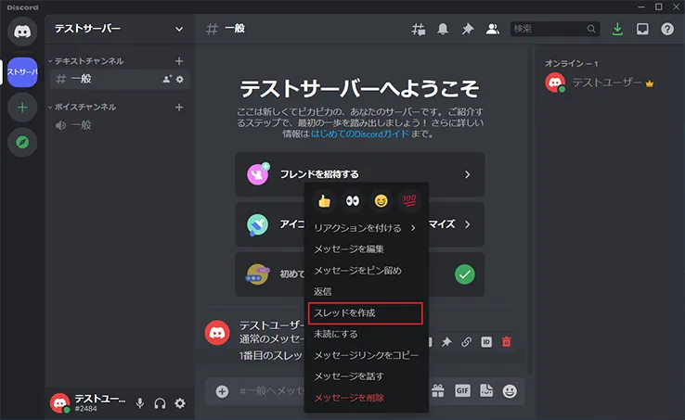Viewport: 685px width, 420px height.
Task: Delete message with red trash icon
Action: [506, 342]
